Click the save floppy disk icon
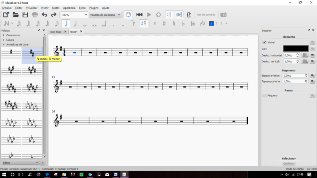Viewport: 317px width, 178px height. [x=25, y=15]
